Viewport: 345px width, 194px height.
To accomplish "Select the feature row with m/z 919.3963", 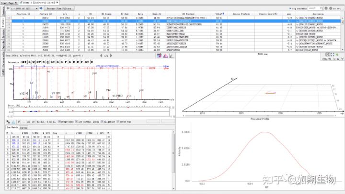I will click(174, 18).
